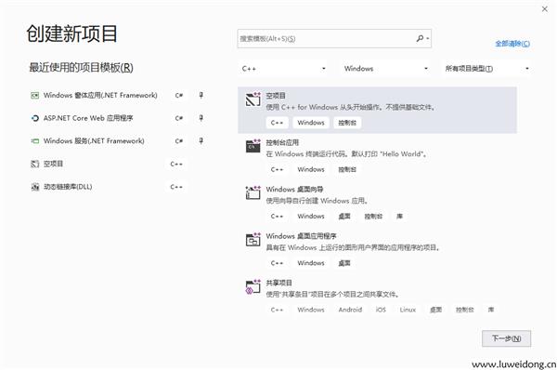Open the C++ language filter dropdown
The height and width of the screenshot is (370, 557).
tap(283, 69)
